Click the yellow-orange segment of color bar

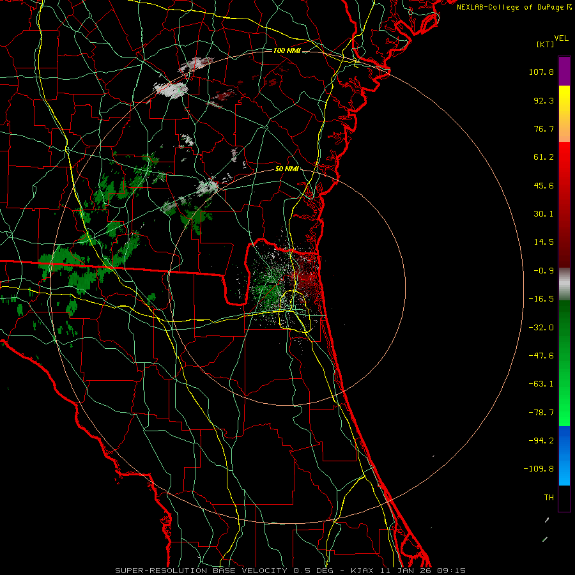coord(564,114)
